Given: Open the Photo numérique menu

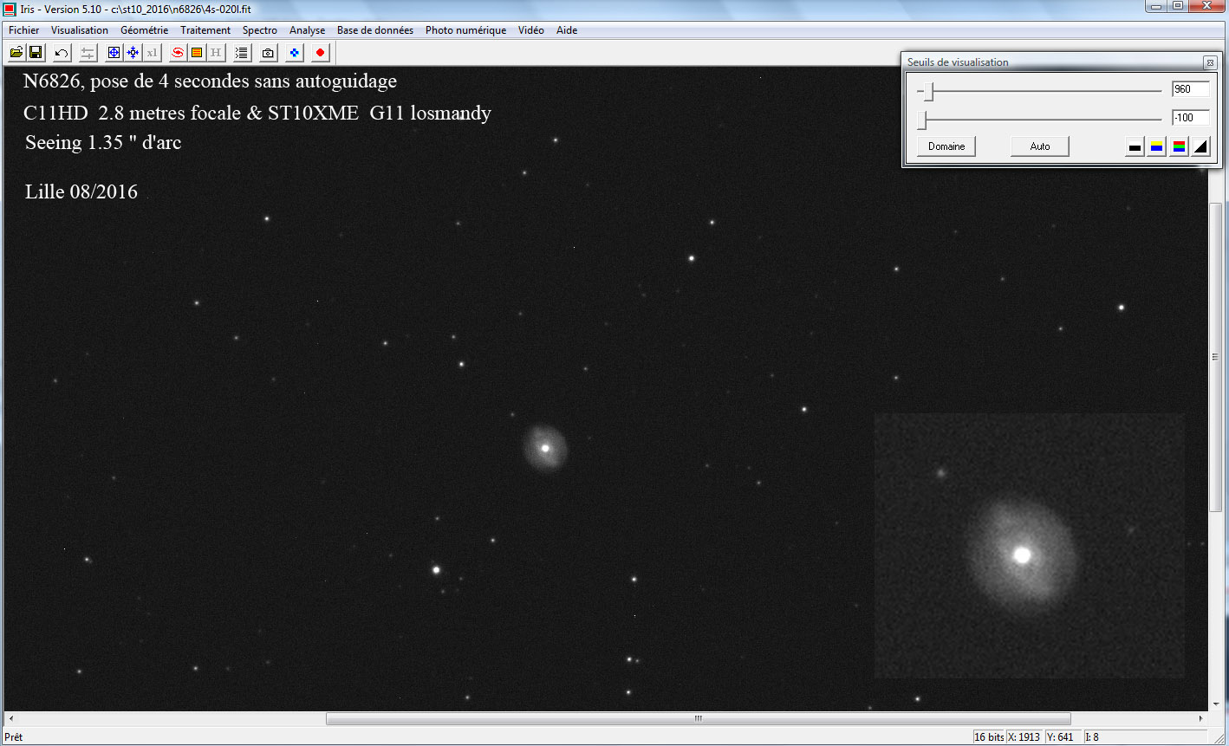Looking at the screenshot, I should (x=466, y=30).
